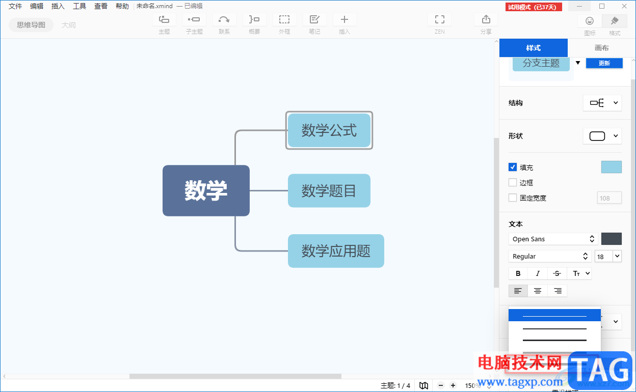
Task: Collapse the line style dropdown arrow
Action: click(x=616, y=322)
